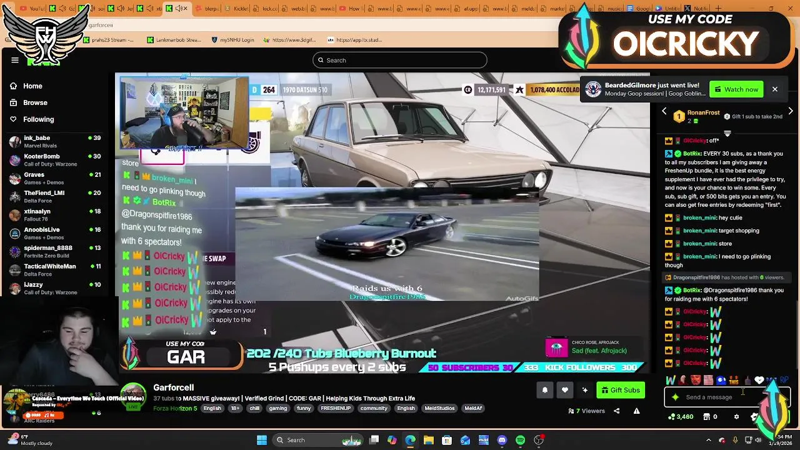Open Discord from the taskbar
The height and width of the screenshot is (450, 800).
click(502, 440)
